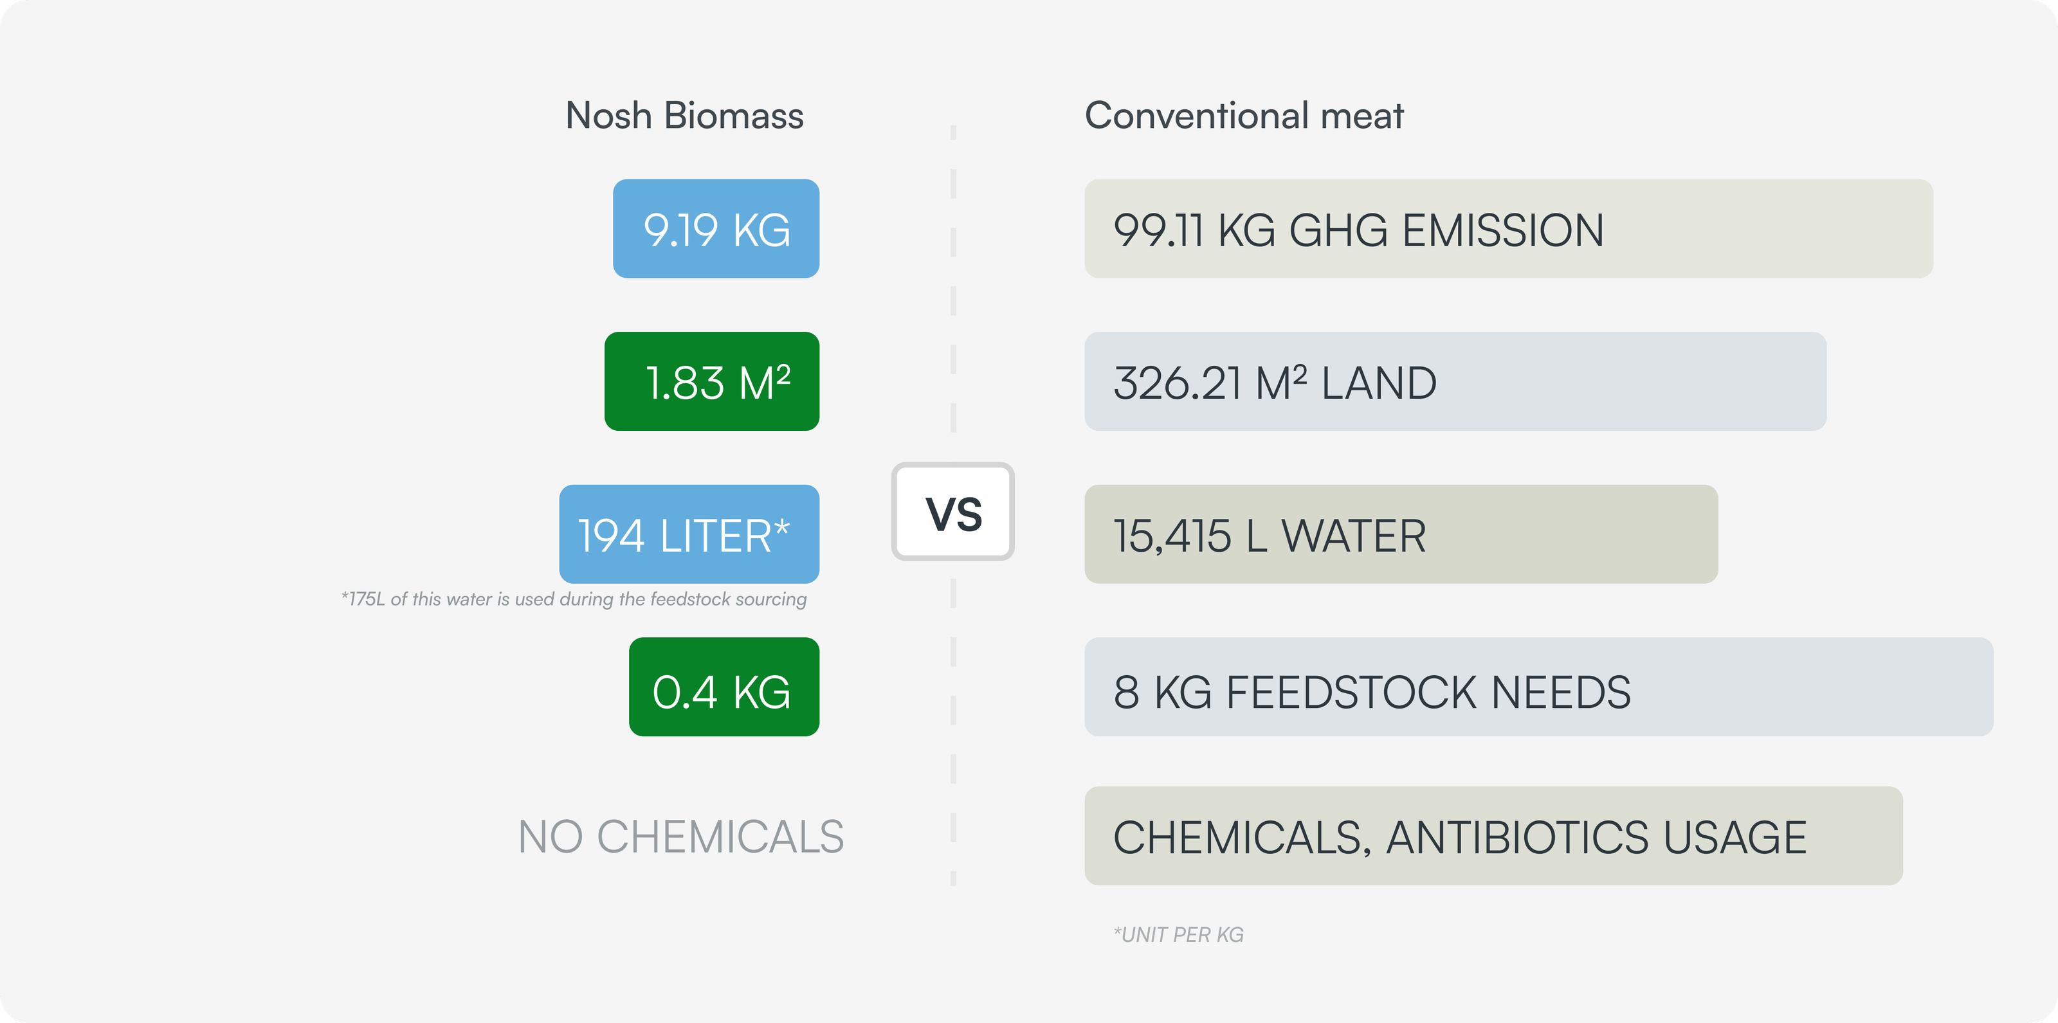2058x1023 pixels.
Task: Click the word WATER in water bar
Action: (x=1354, y=536)
